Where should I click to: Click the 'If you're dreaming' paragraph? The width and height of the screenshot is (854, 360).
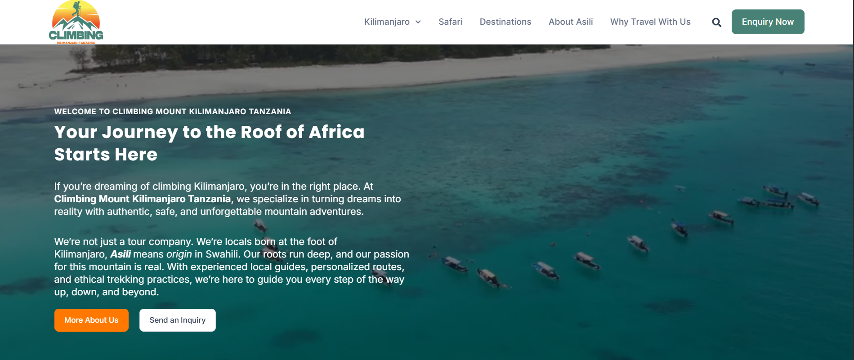pos(214,187)
